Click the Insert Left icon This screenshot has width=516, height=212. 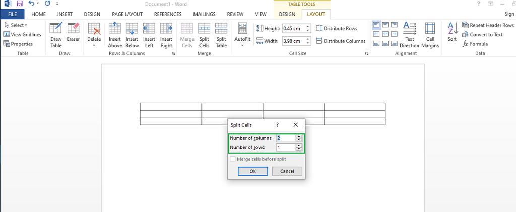(x=149, y=35)
